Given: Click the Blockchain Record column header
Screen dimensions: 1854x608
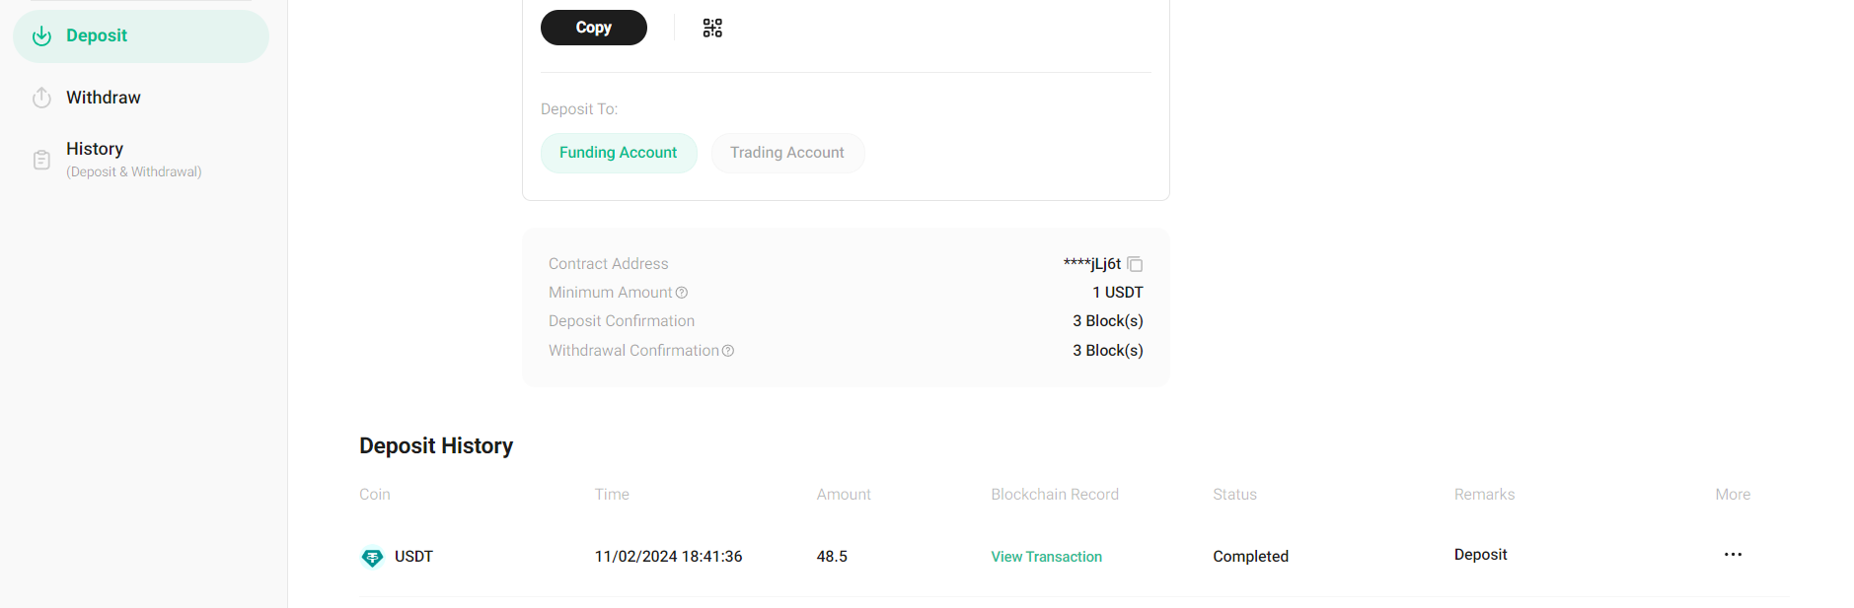Looking at the screenshot, I should click(x=1055, y=495).
